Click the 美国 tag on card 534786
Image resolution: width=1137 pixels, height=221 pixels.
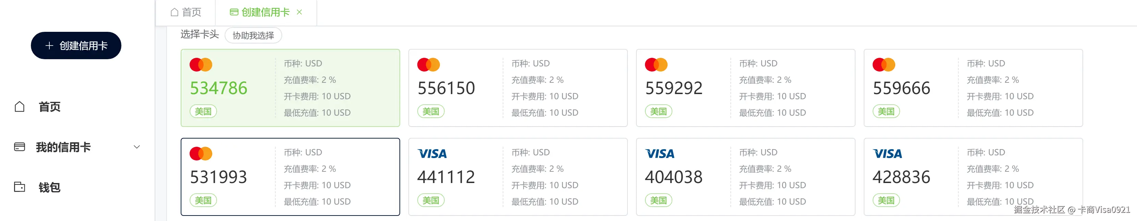(203, 112)
